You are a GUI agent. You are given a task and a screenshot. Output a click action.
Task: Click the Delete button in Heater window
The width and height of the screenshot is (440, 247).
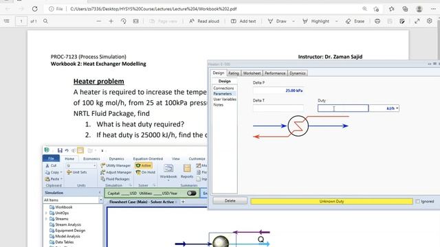click(x=230, y=201)
